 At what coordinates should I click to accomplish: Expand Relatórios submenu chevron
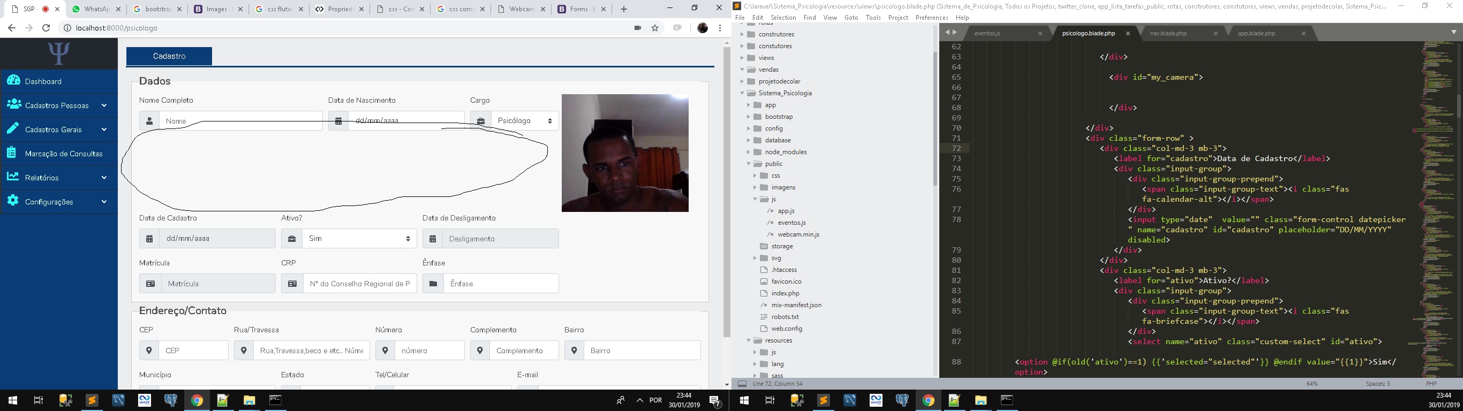[104, 178]
